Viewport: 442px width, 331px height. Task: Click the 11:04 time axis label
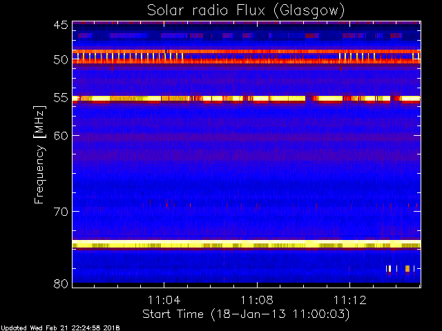pyautogui.click(x=164, y=300)
